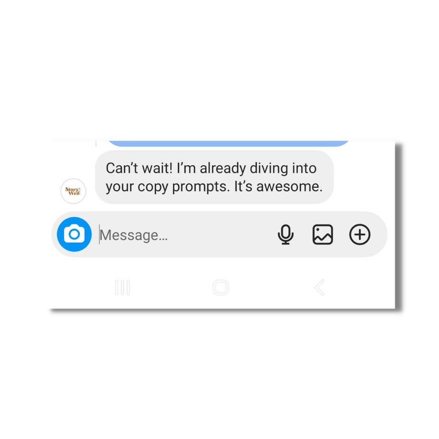Tap the Android recent apps button
Viewport: 439px width, 439px height.
coord(123,287)
